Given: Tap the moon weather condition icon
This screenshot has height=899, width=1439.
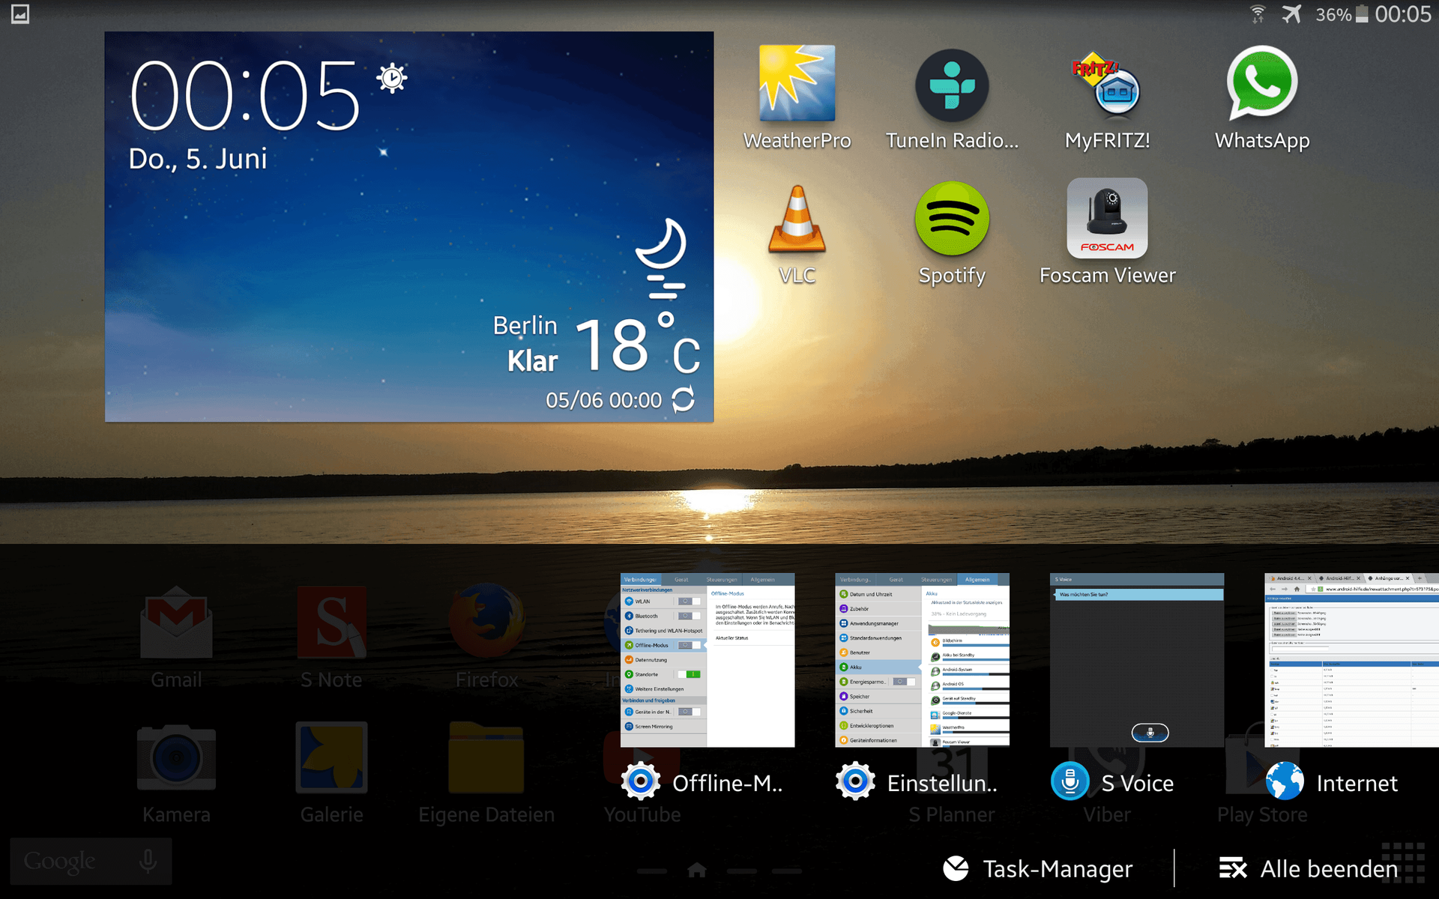Looking at the screenshot, I should [x=662, y=258].
